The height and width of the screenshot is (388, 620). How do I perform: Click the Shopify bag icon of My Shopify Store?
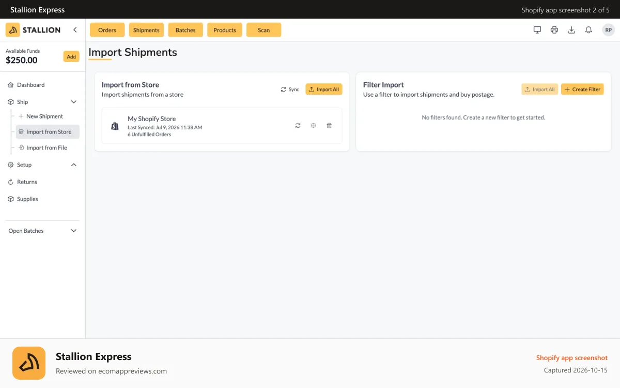click(x=115, y=126)
